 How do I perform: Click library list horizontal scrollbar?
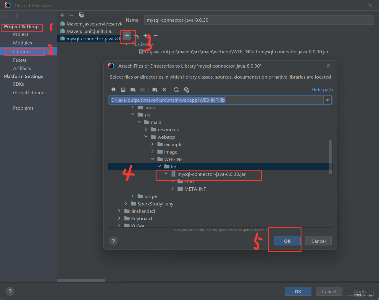click(81, 280)
